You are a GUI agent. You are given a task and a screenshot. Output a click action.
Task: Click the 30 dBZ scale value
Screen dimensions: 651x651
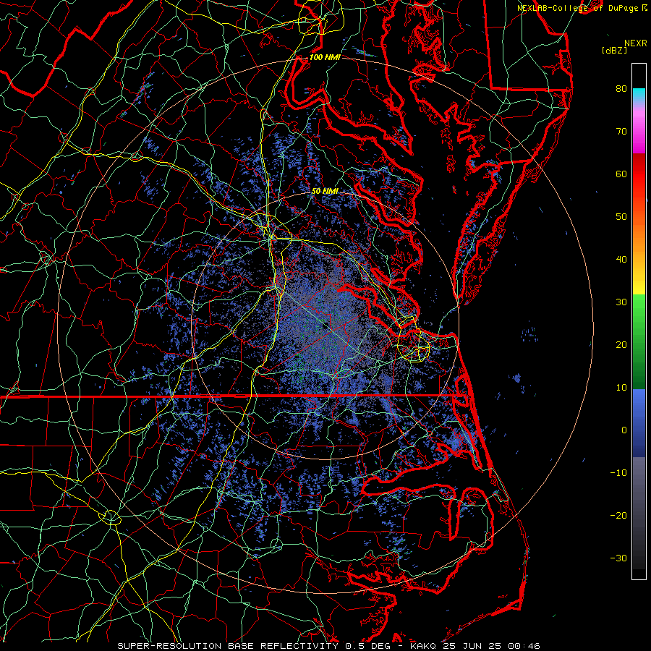tap(621, 302)
